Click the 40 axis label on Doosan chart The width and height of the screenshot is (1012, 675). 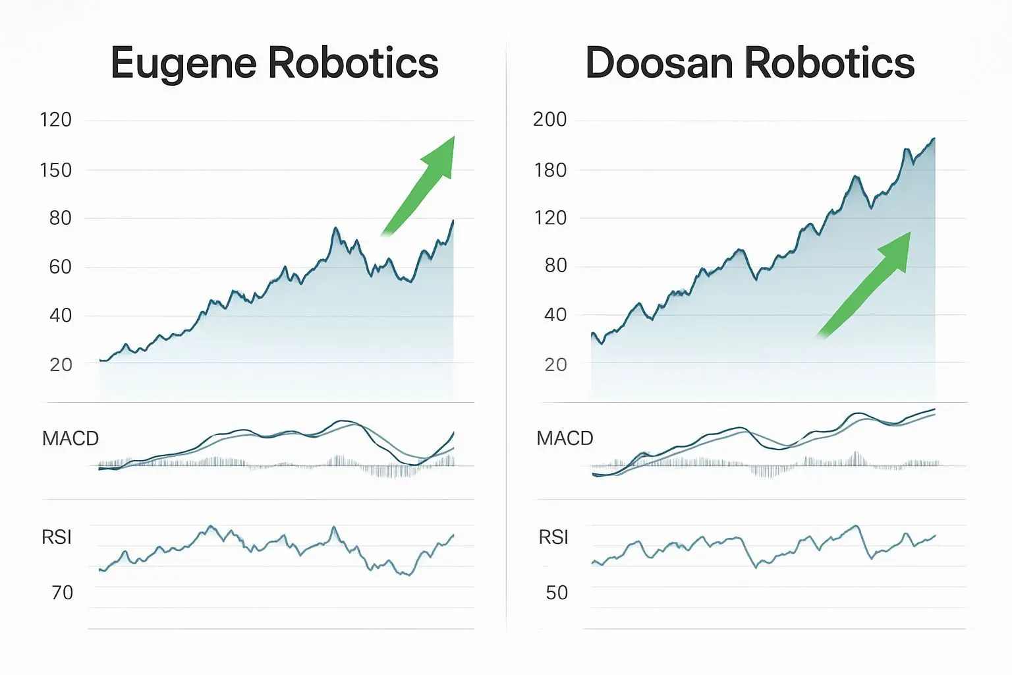(x=555, y=315)
